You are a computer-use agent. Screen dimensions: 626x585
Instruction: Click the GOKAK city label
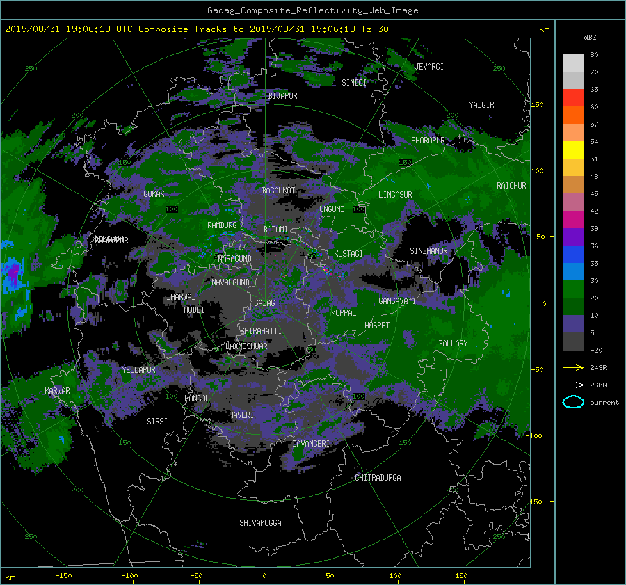pyautogui.click(x=154, y=194)
